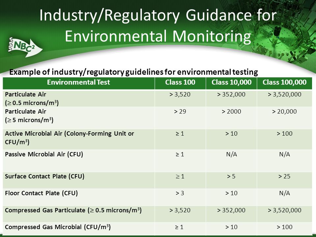This screenshot has width=316, height=237.
Task: Click '> 100' in Active Microbial Air row
Action: click(x=284, y=133)
